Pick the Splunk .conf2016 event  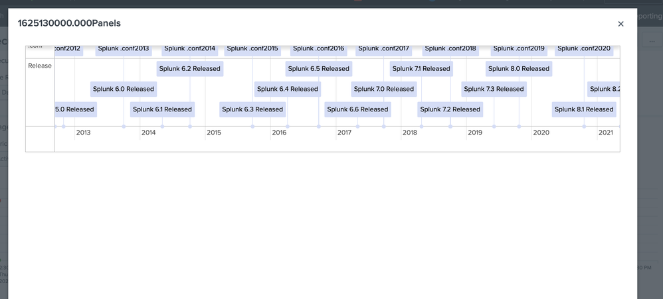(318, 49)
